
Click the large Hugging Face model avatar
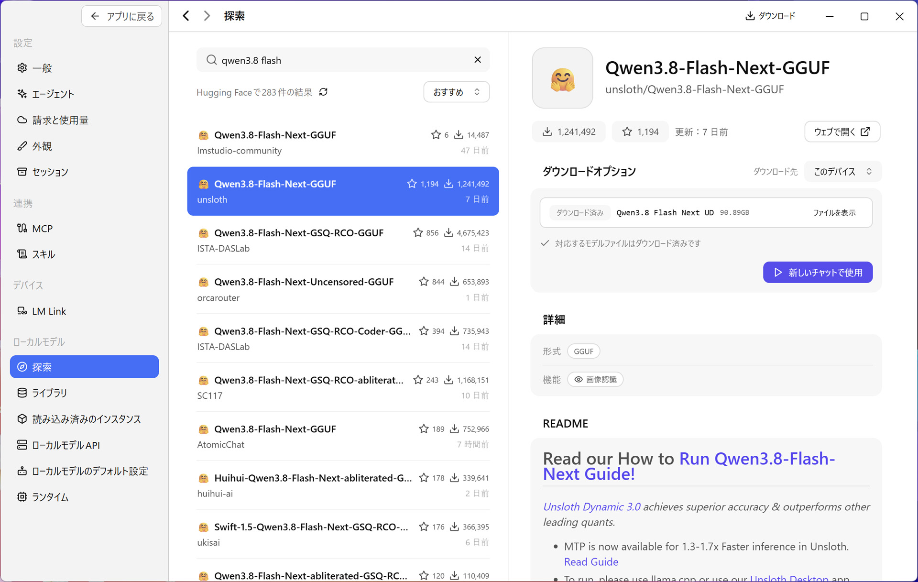click(x=562, y=77)
